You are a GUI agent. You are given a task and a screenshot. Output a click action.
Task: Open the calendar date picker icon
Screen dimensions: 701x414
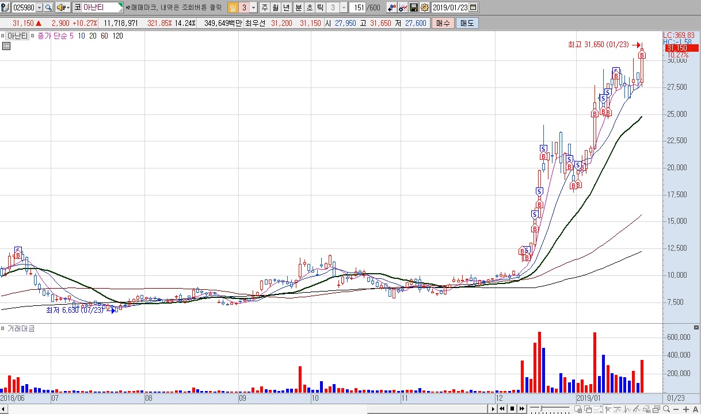pyautogui.click(x=473, y=7)
